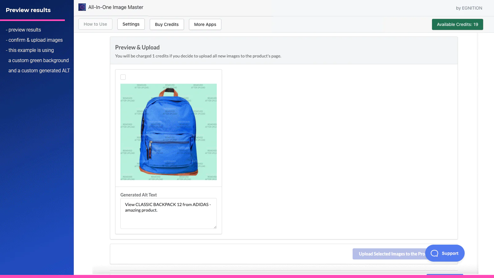This screenshot has width=494, height=278.
Task: Click the '- this example is using' sidebar line
Action: 30,50
